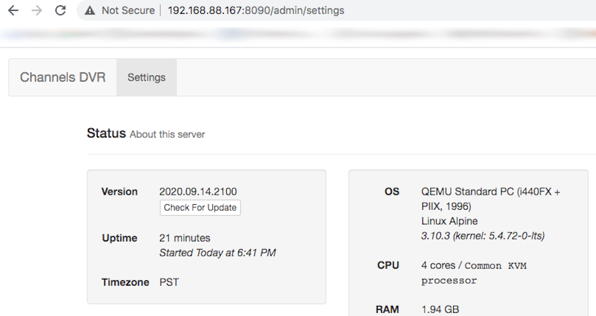The image size is (596, 316).
Task: Click the QEMU Standard PC text
Action: click(x=490, y=191)
